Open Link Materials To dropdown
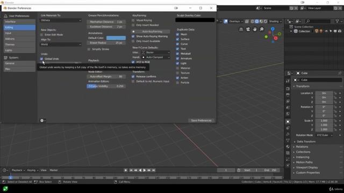Image resolution: width=344 pixels, height=193 pixels. 61,20
